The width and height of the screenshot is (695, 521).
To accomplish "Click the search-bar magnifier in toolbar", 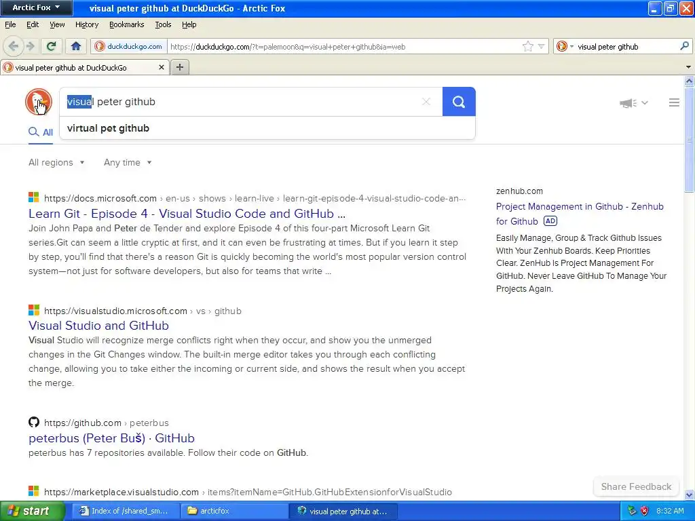I will (x=684, y=46).
